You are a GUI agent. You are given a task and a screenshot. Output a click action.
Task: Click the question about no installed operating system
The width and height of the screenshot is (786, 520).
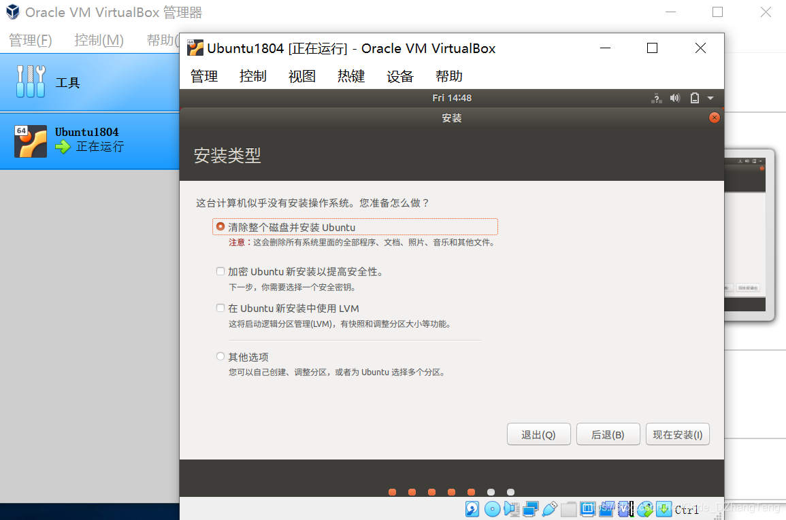pos(313,203)
